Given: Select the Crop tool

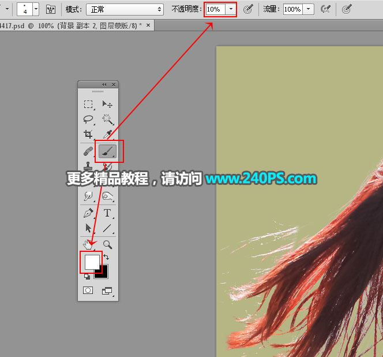Looking at the screenshot, I should 88,134.
